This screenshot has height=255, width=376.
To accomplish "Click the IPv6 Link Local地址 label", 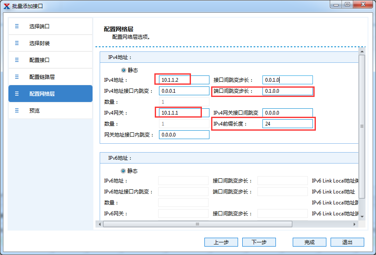I will pyautogui.click(x=334, y=191).
